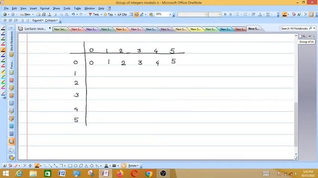318x178 pixels.
Task: Open the Group of in page tab
Action: coord(307,42)
